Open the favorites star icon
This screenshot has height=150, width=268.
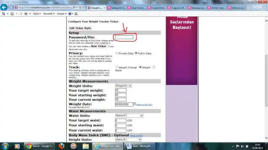point(260,7)
